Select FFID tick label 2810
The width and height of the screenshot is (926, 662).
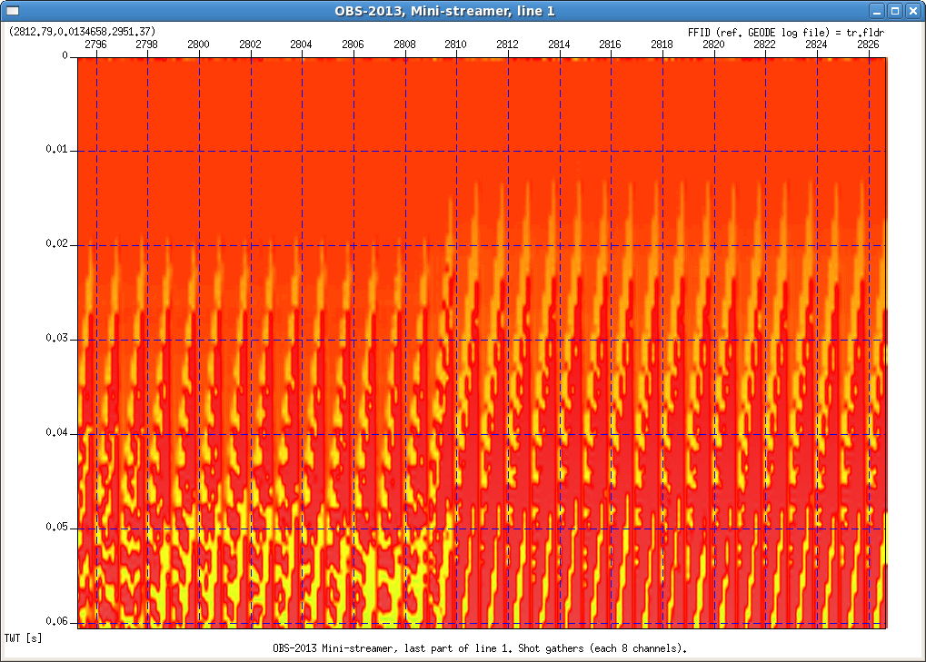tap(456, 44)
